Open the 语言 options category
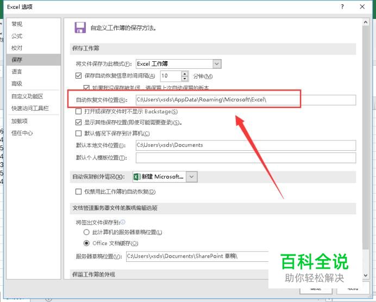Screen dimensions: 376x302 click(17, 72)
